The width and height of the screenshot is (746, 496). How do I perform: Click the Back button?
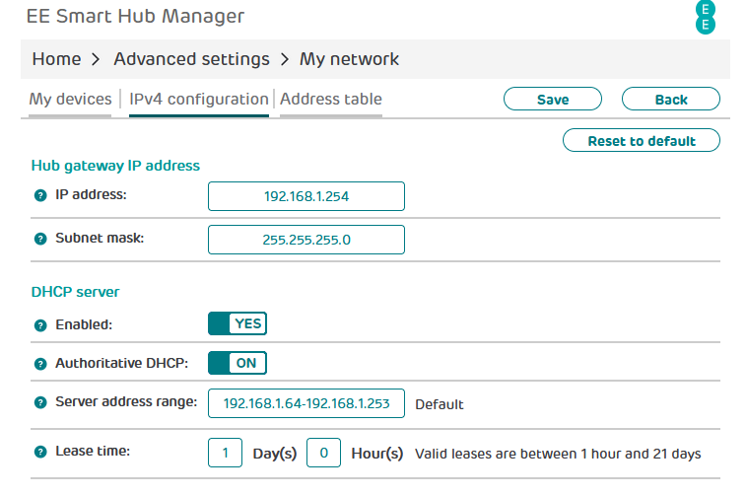point(671,99)
